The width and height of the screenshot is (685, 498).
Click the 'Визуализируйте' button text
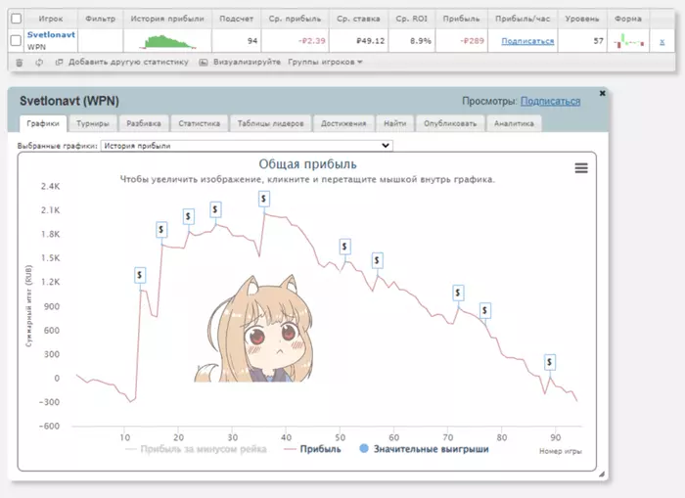247,62
